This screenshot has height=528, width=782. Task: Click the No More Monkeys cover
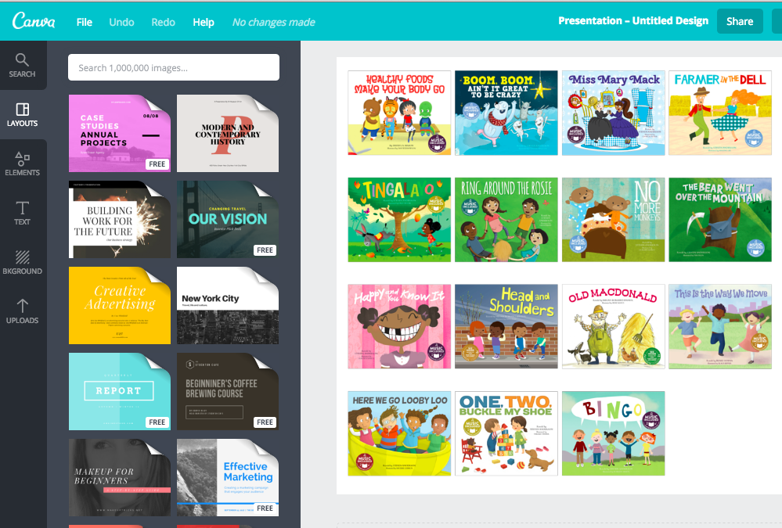(x=614, y=220)
